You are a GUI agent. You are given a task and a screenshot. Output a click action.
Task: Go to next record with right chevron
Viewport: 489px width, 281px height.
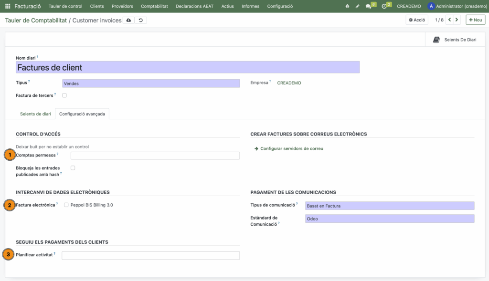457,20
